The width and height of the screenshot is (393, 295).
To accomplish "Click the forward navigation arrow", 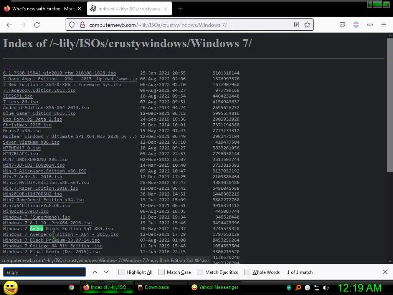I will pyautogui.click(x=23, y=25).
